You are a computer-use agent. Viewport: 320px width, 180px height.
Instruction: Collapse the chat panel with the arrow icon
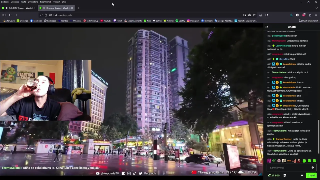(266, 27)
